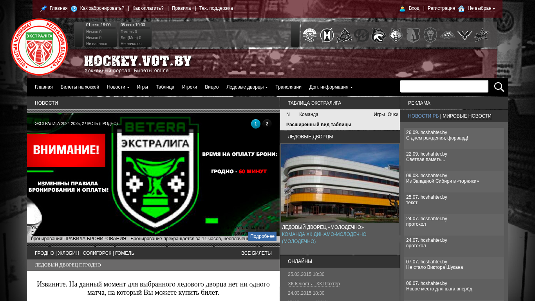This screenshot has height=301, width=535.
Task: Open the Видео menu item
Action: [211, 87]
